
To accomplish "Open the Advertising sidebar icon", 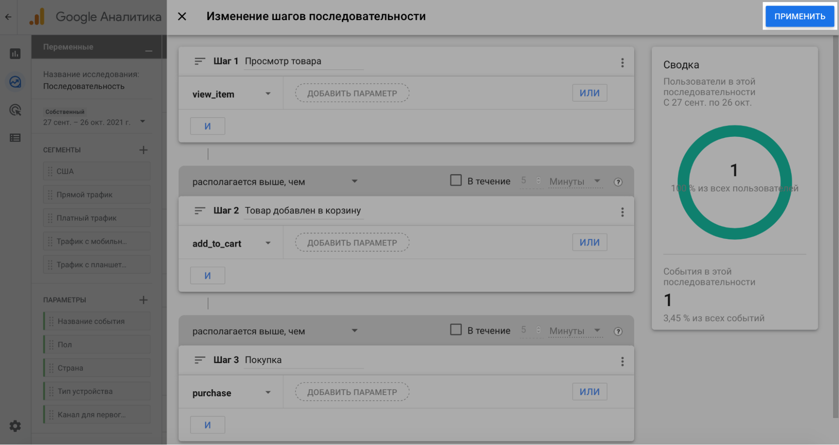I will coord(15,110).
